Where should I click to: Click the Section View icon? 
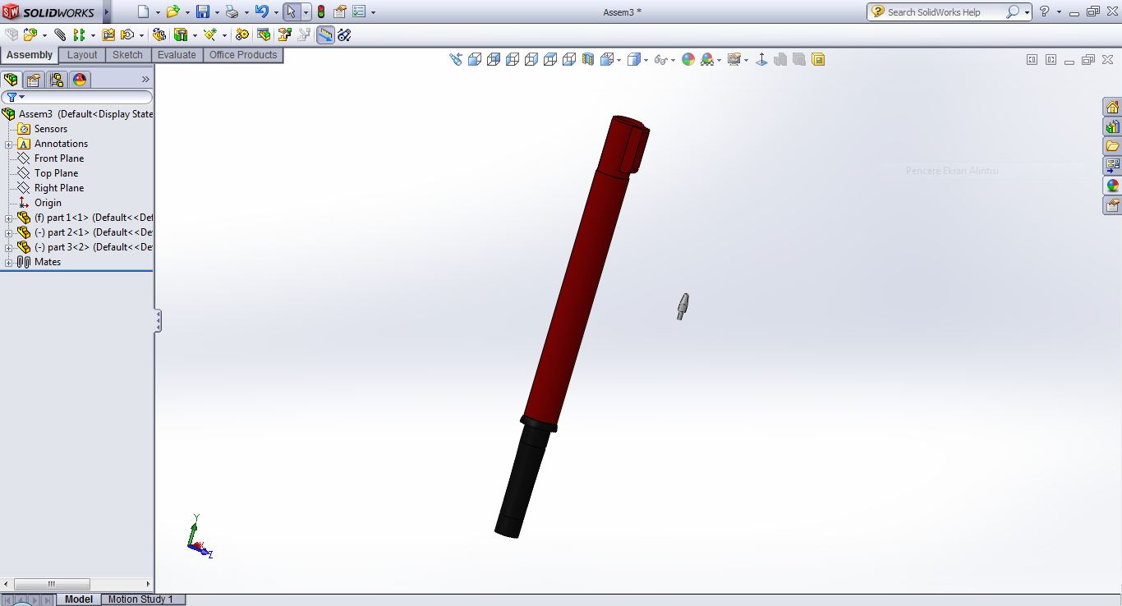coord(588,59)
